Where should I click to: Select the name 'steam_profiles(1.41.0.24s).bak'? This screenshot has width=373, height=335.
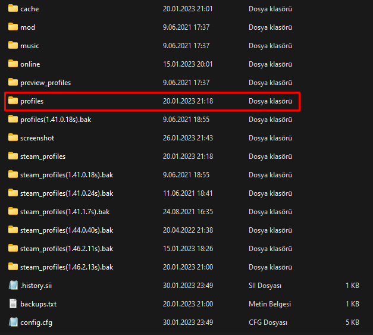click(67, 193)
